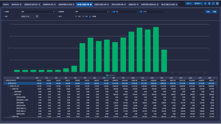
Task: Close the 공장별 현황 모니터링 tab via its x icon
Action: coord(73,4)
